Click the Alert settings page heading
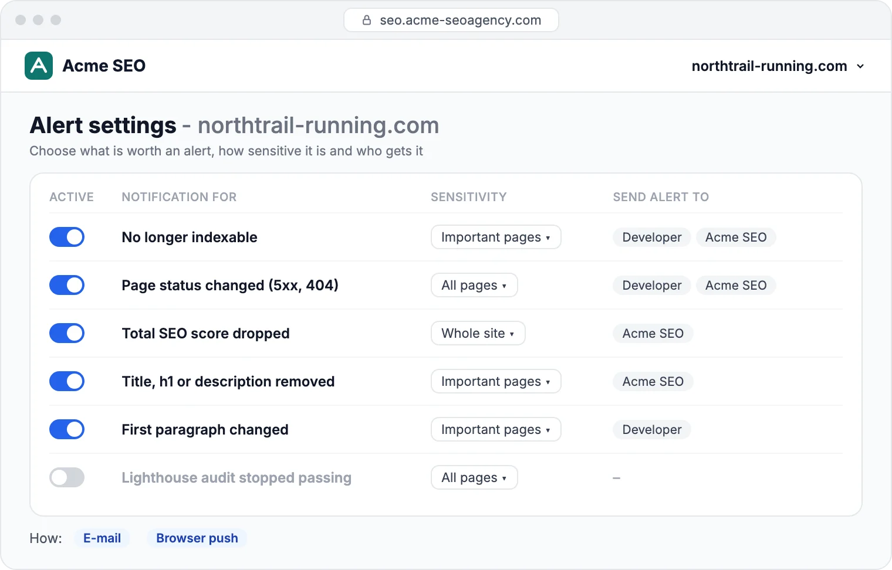The height and width of the screenshot is (570, 892). click(x=234, y=125)
